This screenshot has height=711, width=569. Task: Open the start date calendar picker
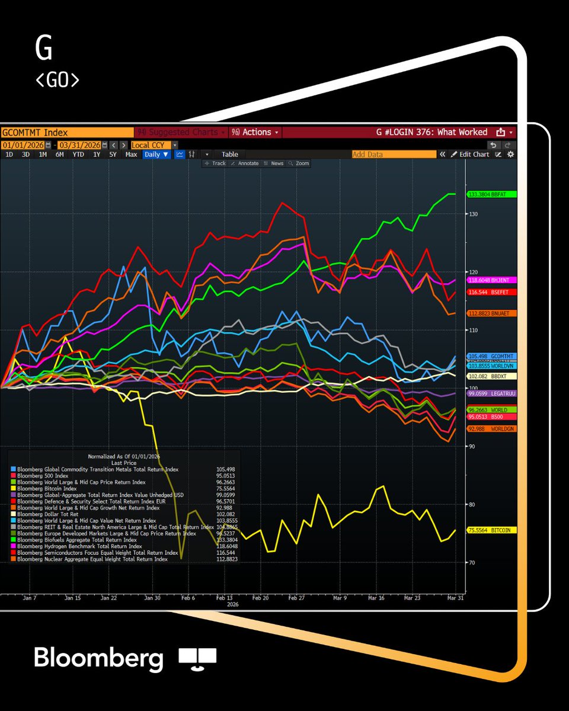48,145
